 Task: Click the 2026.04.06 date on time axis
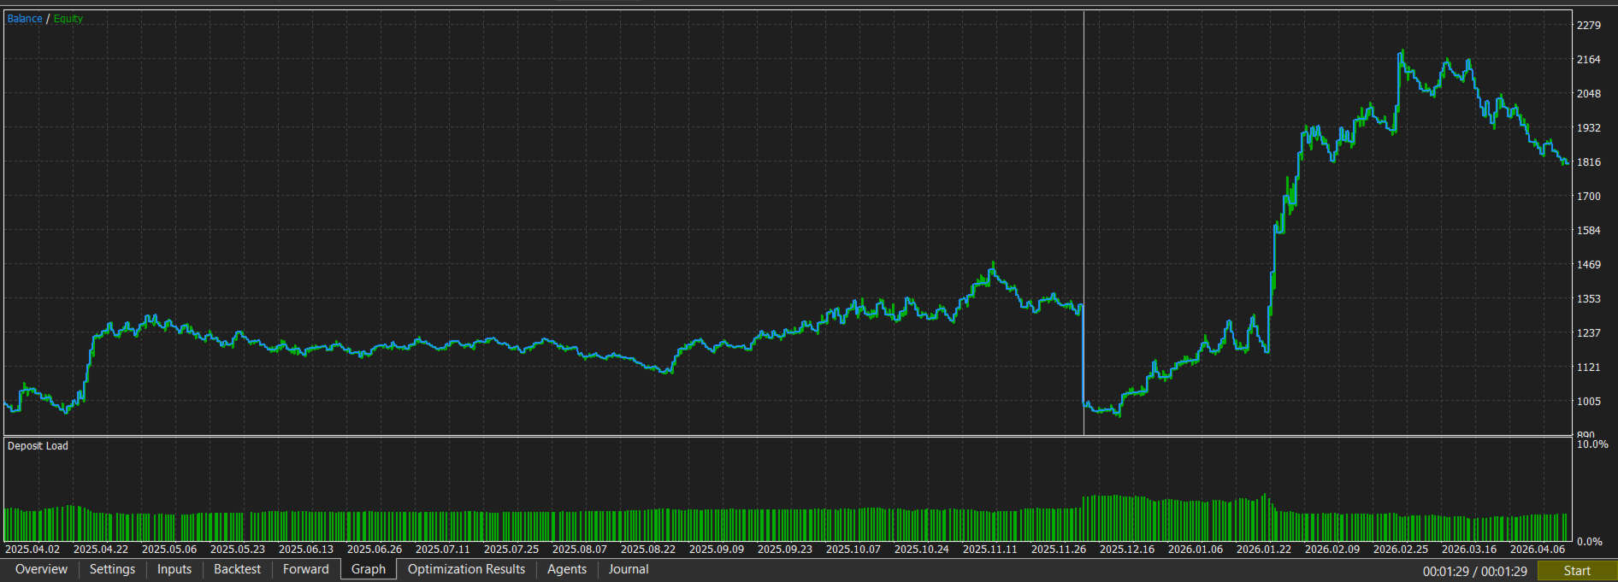(1537, 550)
